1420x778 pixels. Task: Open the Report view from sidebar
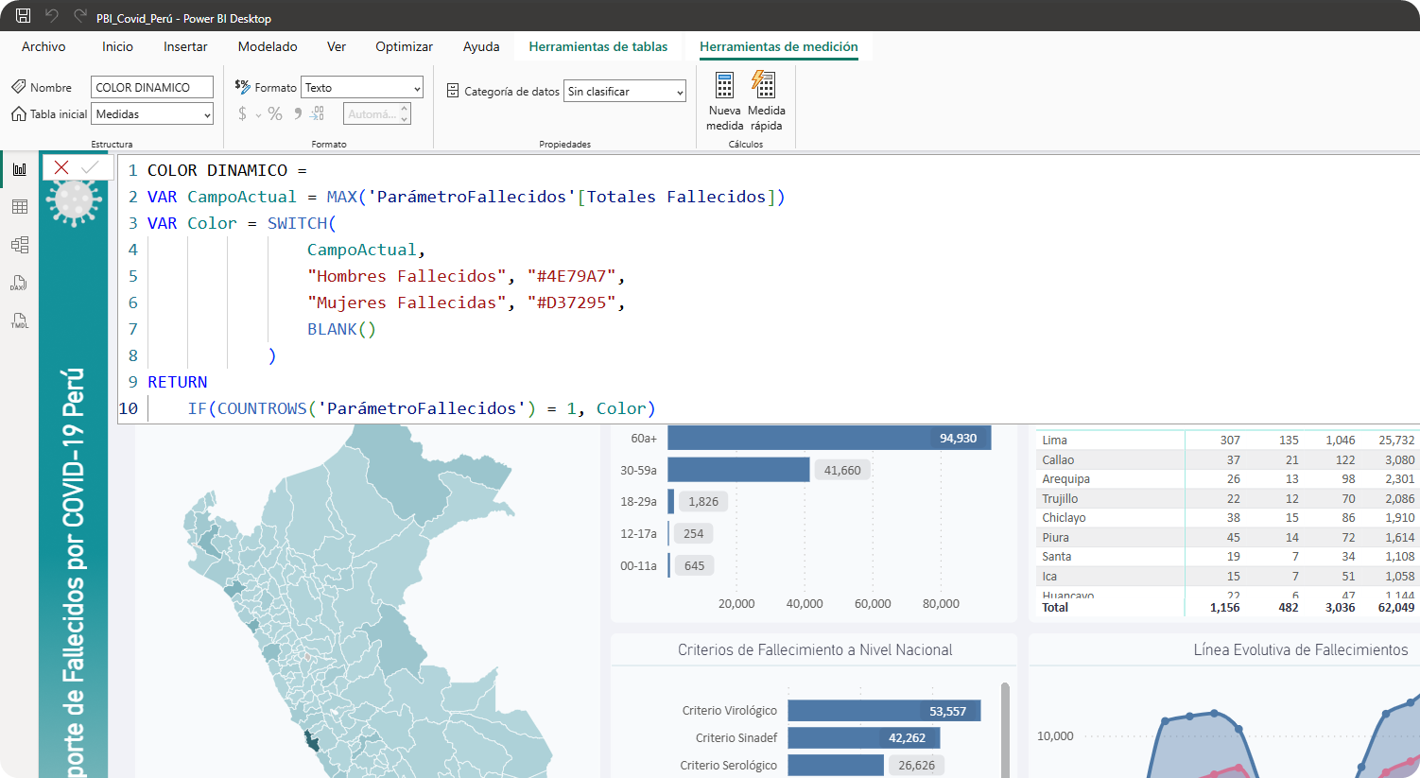20,169
